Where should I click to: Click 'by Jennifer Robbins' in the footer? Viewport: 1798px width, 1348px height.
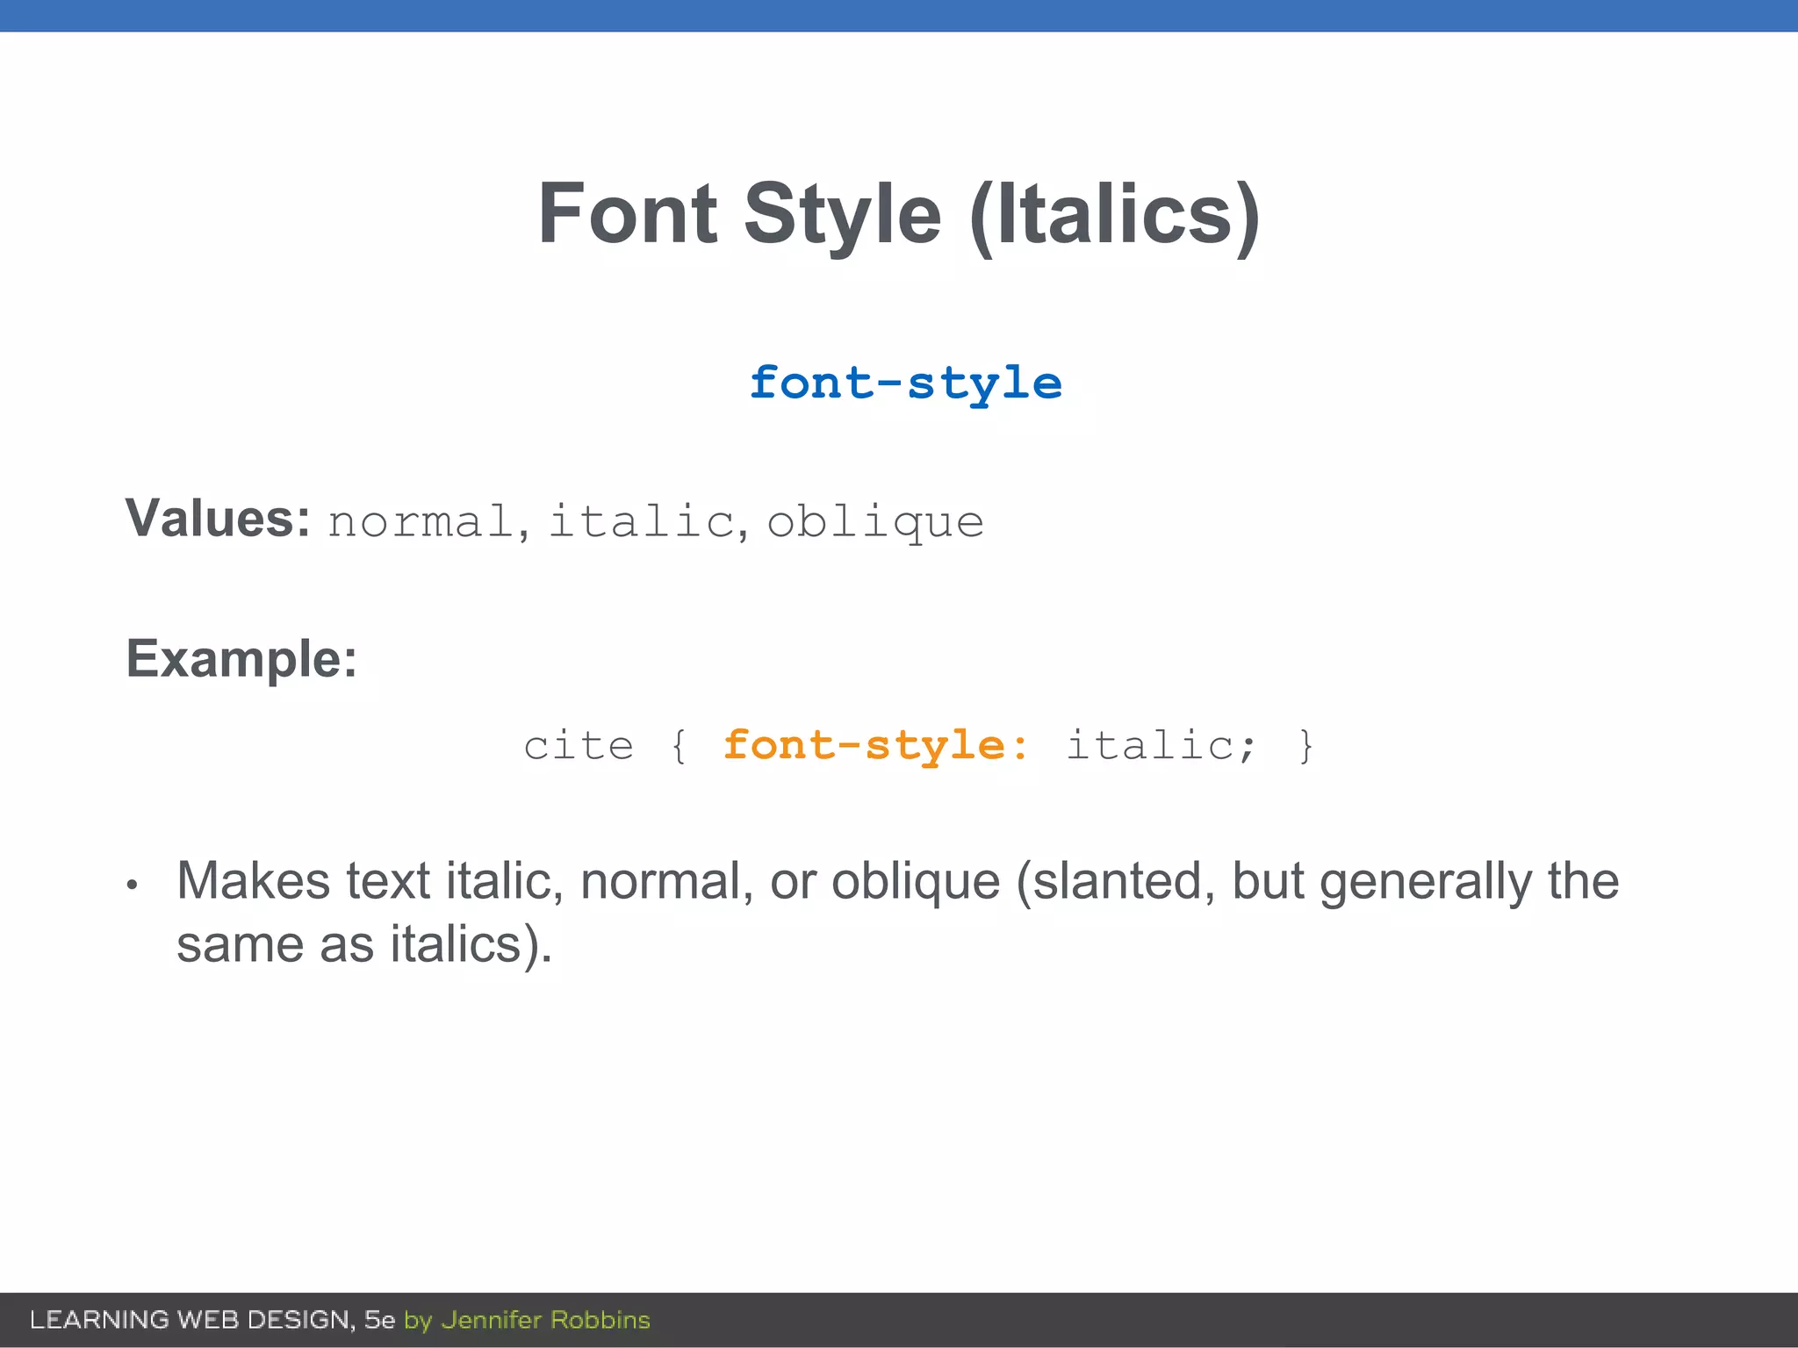[527, 1320]
